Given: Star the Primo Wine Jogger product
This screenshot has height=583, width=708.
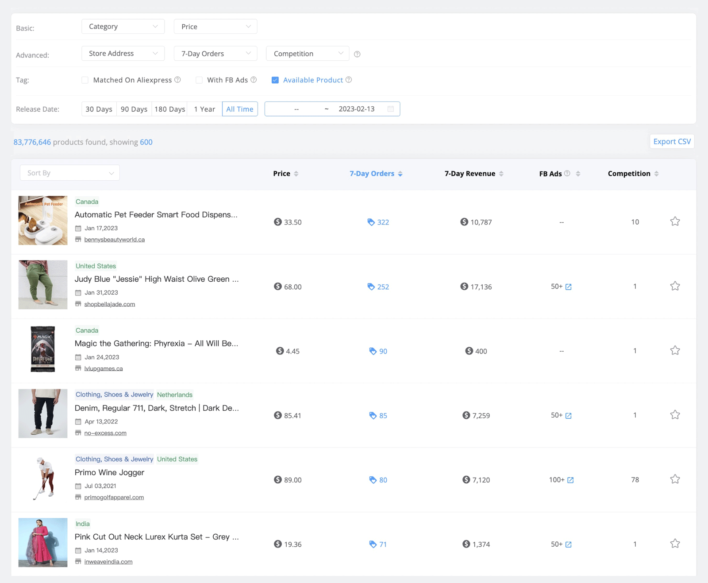Looking at the screenshot, I should click(x=675, y=479).
